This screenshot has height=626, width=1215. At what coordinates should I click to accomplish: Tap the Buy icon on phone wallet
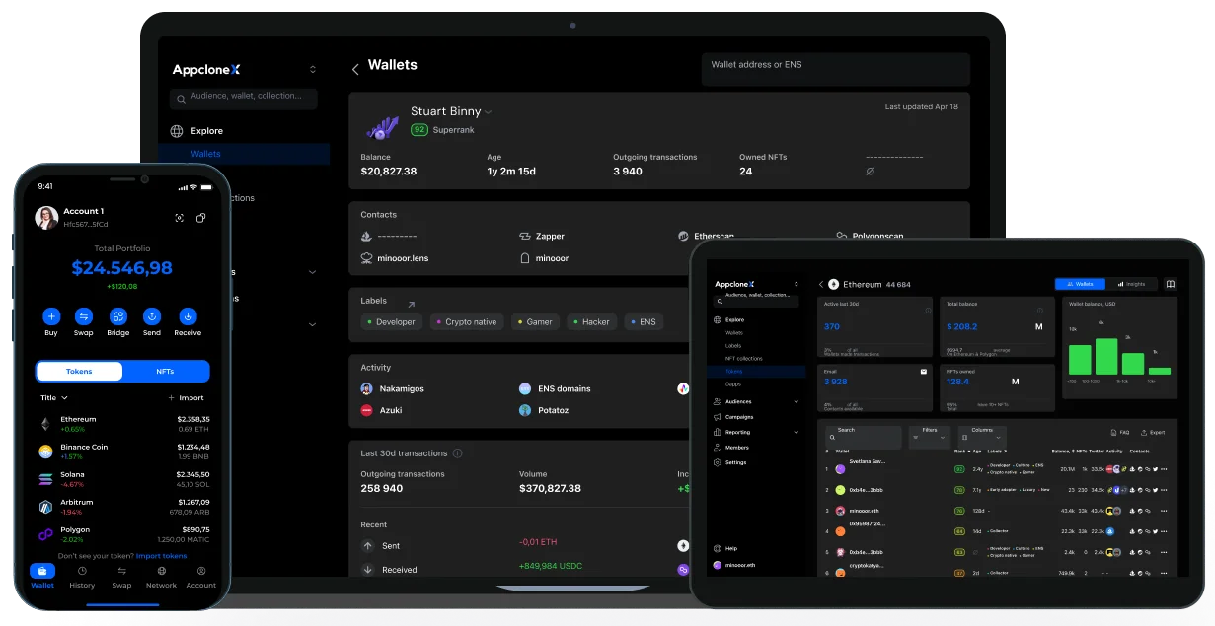click(x=51, y=316)
